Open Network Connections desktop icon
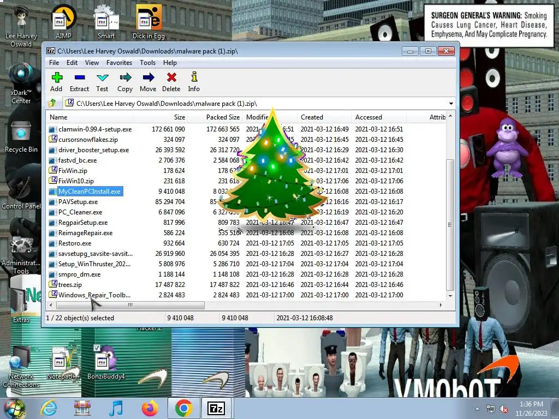Screen dimensions: 559x419 (21, 367)
